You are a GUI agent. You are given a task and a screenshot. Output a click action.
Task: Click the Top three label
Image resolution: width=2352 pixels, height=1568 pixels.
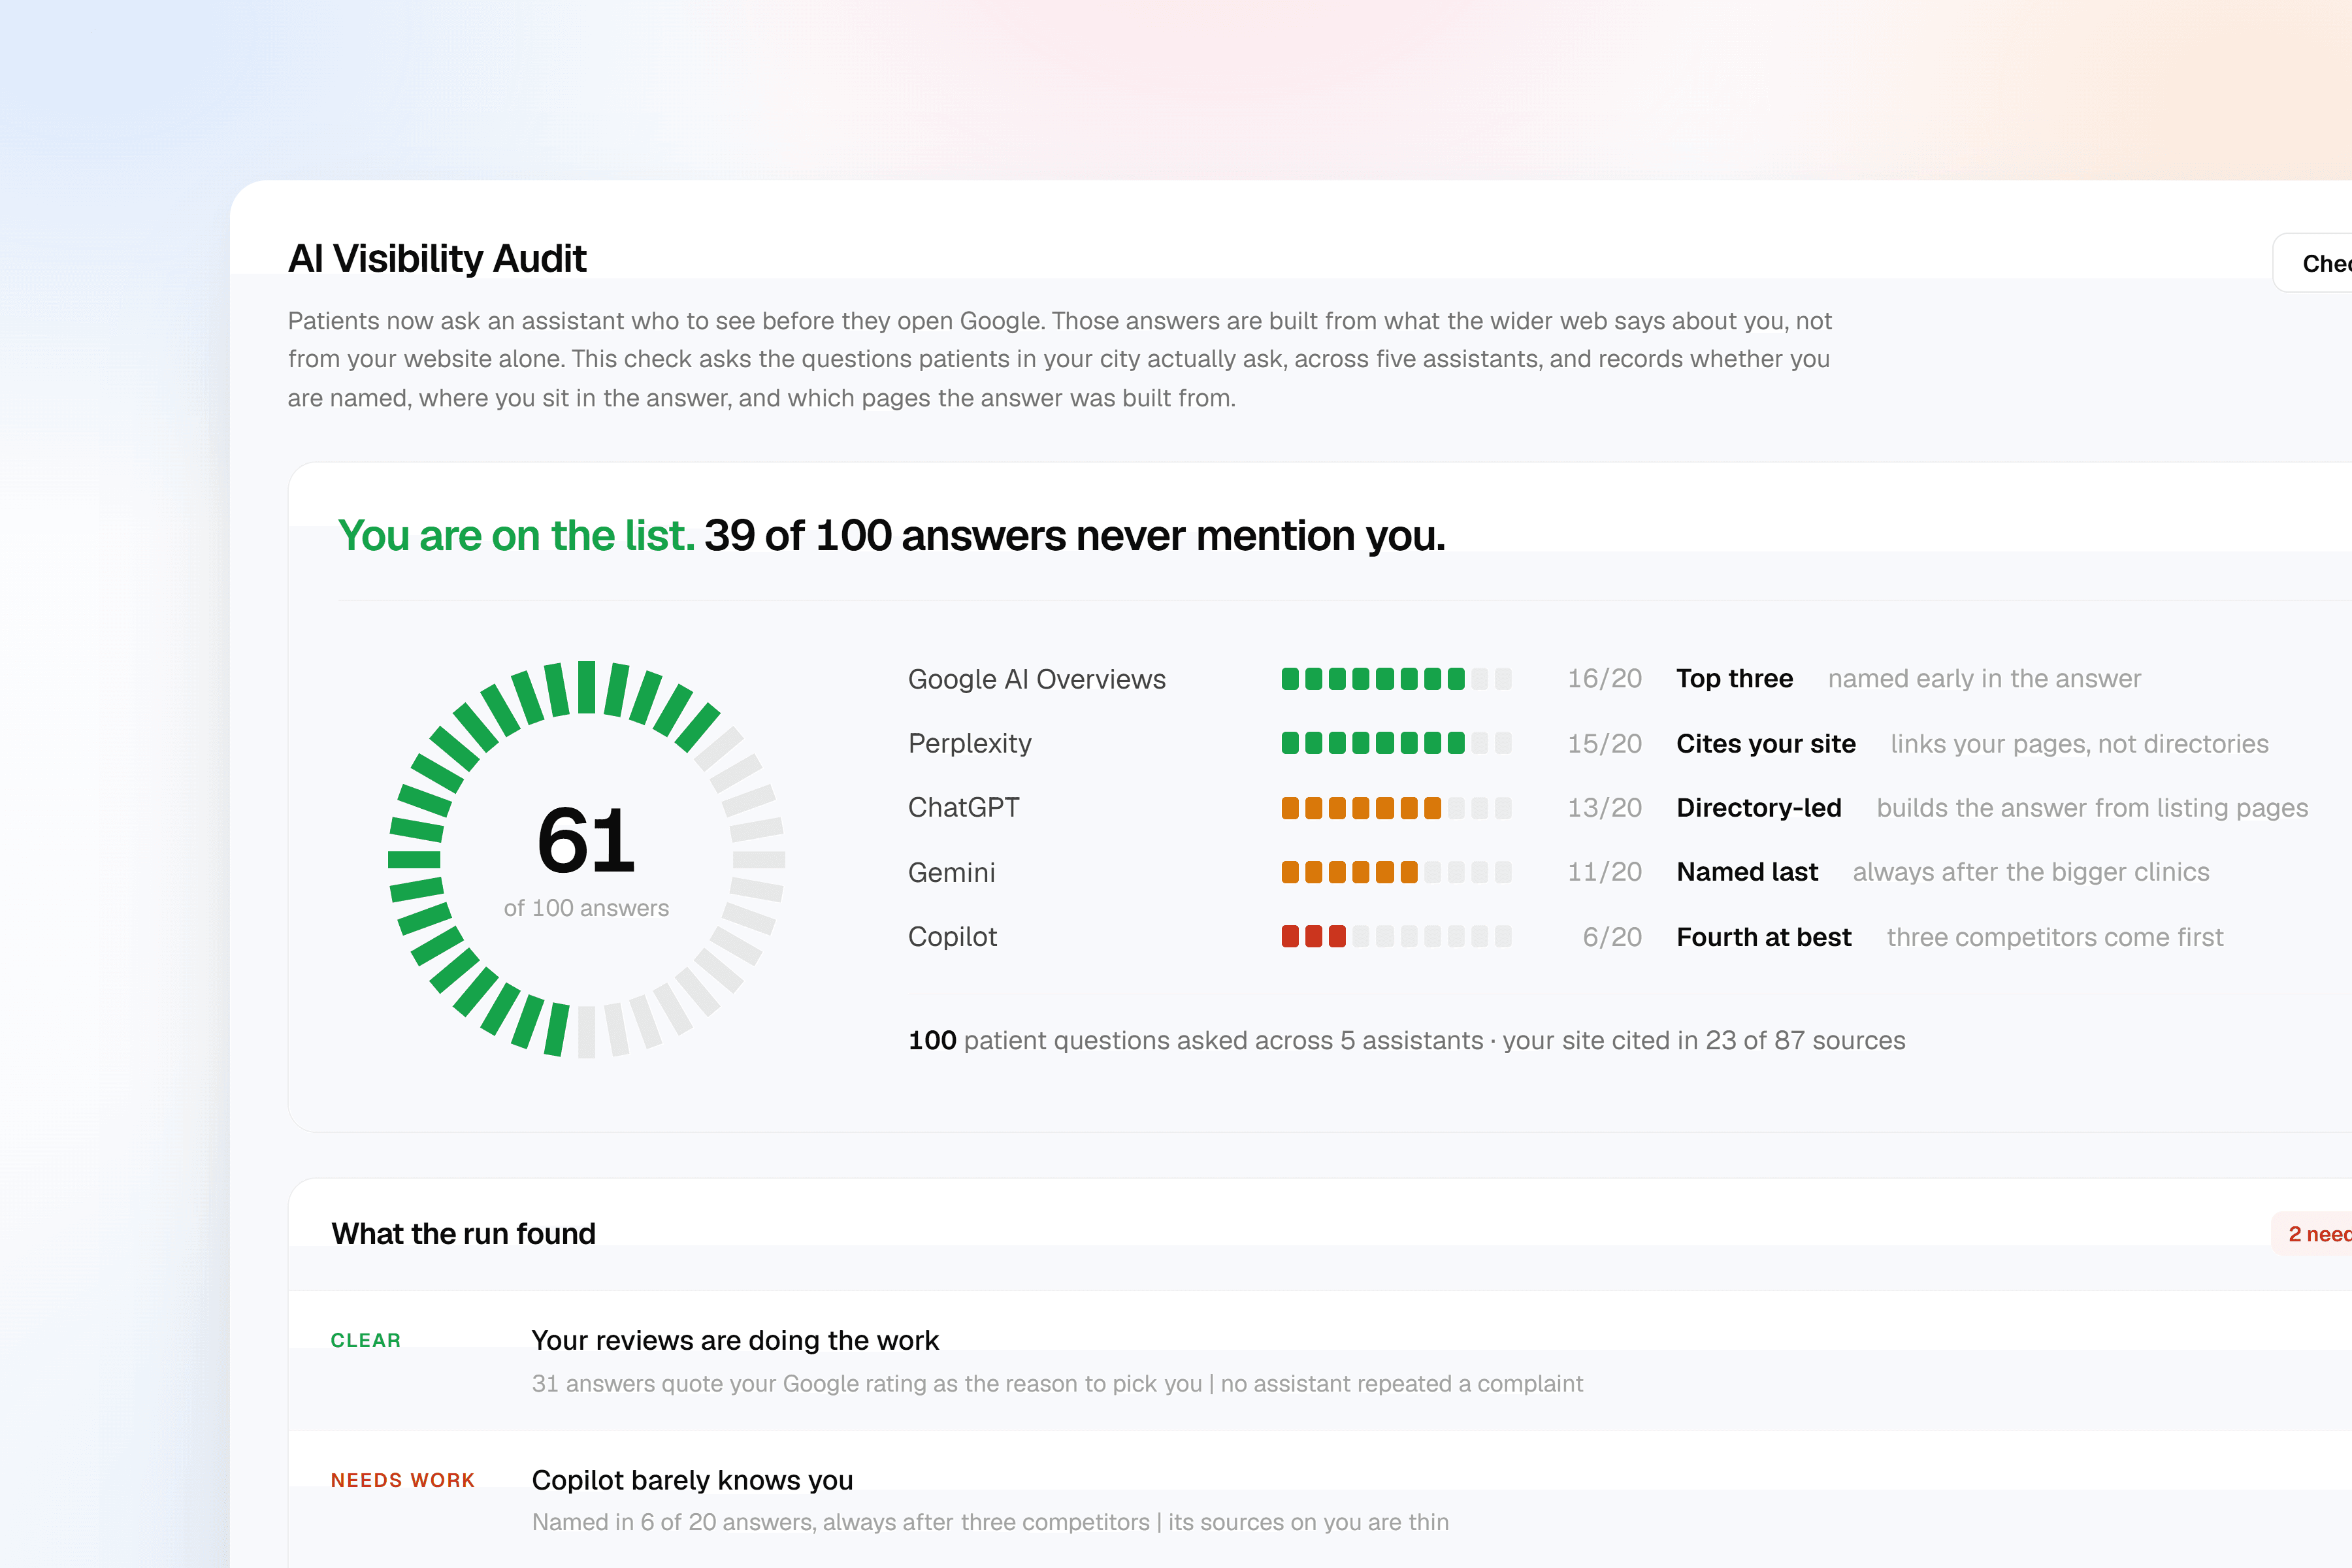[x=1734, y=679]
